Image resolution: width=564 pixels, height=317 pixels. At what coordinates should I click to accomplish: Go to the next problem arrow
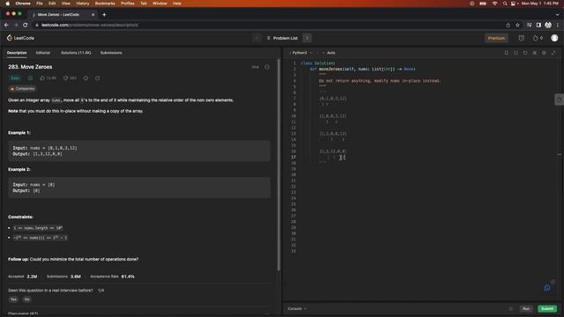307,38
